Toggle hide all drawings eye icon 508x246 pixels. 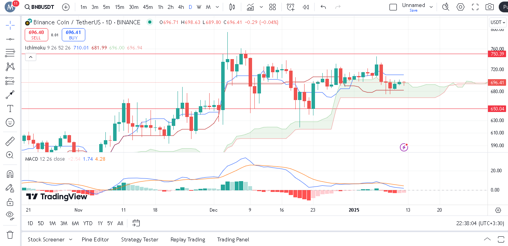click(x=10, y=215)
